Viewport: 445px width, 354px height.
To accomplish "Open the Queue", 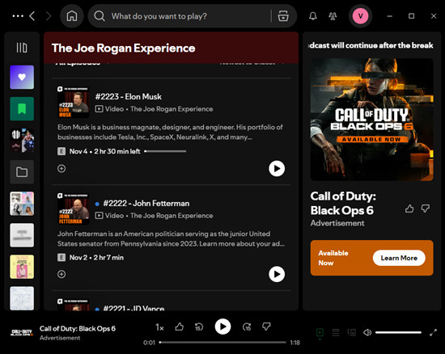I will pyautogui.click(x=336, y=332).
